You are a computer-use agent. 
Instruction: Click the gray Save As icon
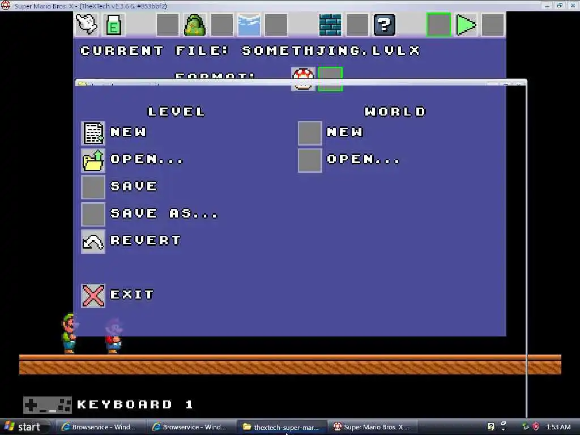pyautogui.click(x=93, y=214)
